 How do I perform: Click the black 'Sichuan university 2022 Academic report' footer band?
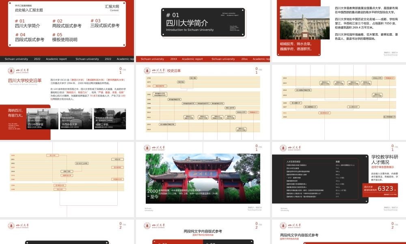pos(67,59)
